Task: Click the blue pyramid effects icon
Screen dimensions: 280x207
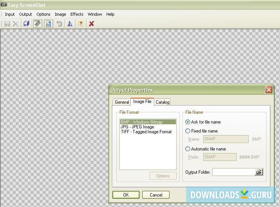Action: coord(70,24)
